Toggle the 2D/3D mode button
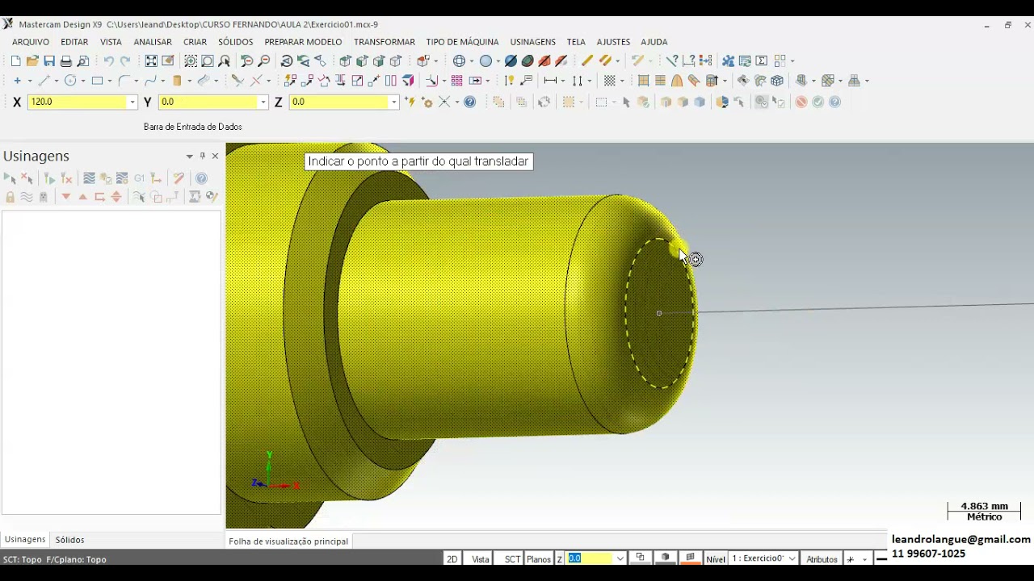The height and width of the screenshot is (581, 1034). [x=452, y=559]
